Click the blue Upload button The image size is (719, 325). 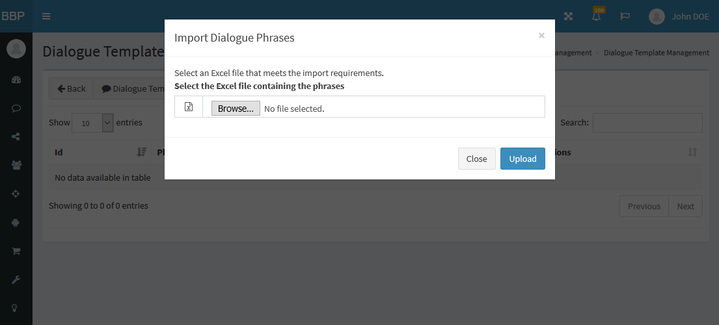pyautogui.click(x=522, y=159)
